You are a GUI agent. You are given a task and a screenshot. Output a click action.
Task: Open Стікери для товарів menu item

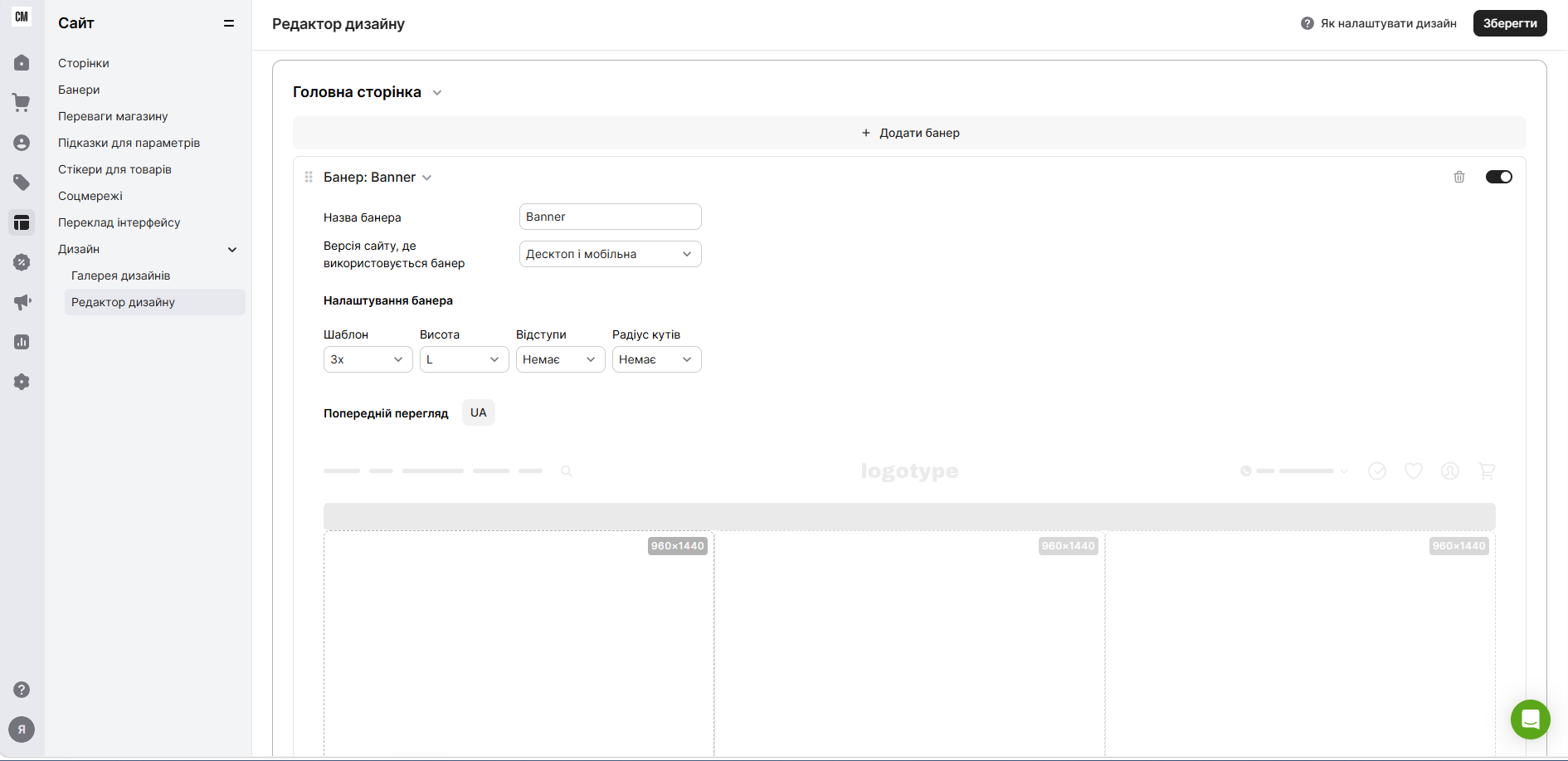tap(114, 169)
